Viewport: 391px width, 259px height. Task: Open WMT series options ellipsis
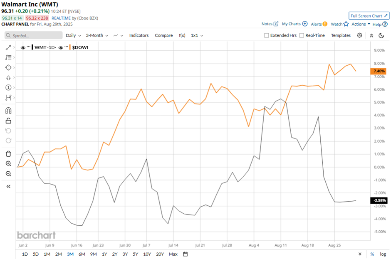point(29,47)
